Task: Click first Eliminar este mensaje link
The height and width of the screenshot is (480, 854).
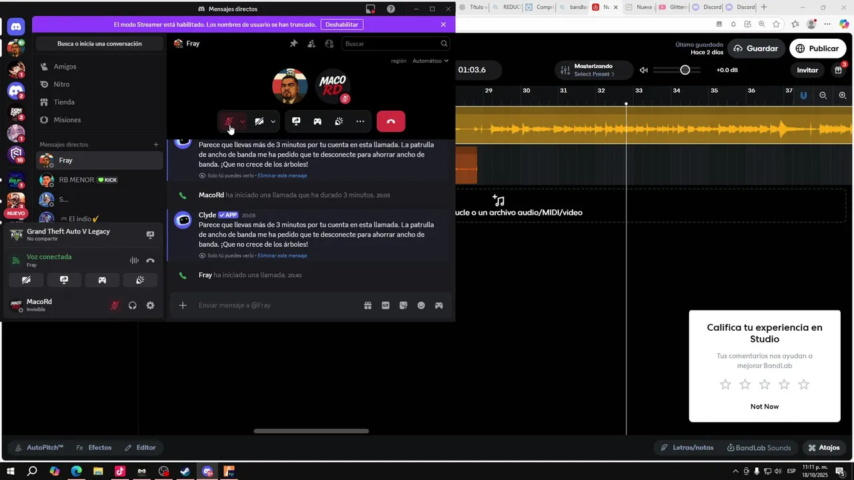Action: 282,175
